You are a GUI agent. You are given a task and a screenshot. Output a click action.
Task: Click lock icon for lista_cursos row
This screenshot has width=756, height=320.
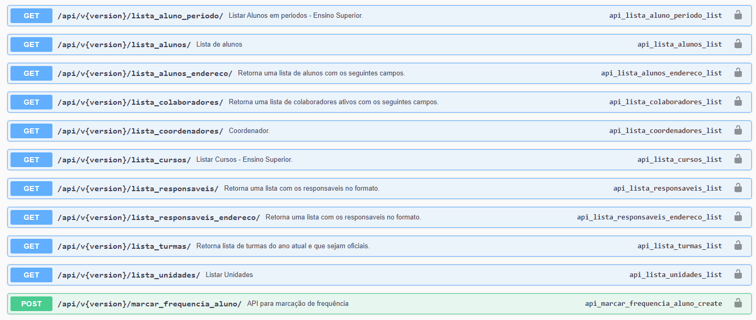coord(738,159)
